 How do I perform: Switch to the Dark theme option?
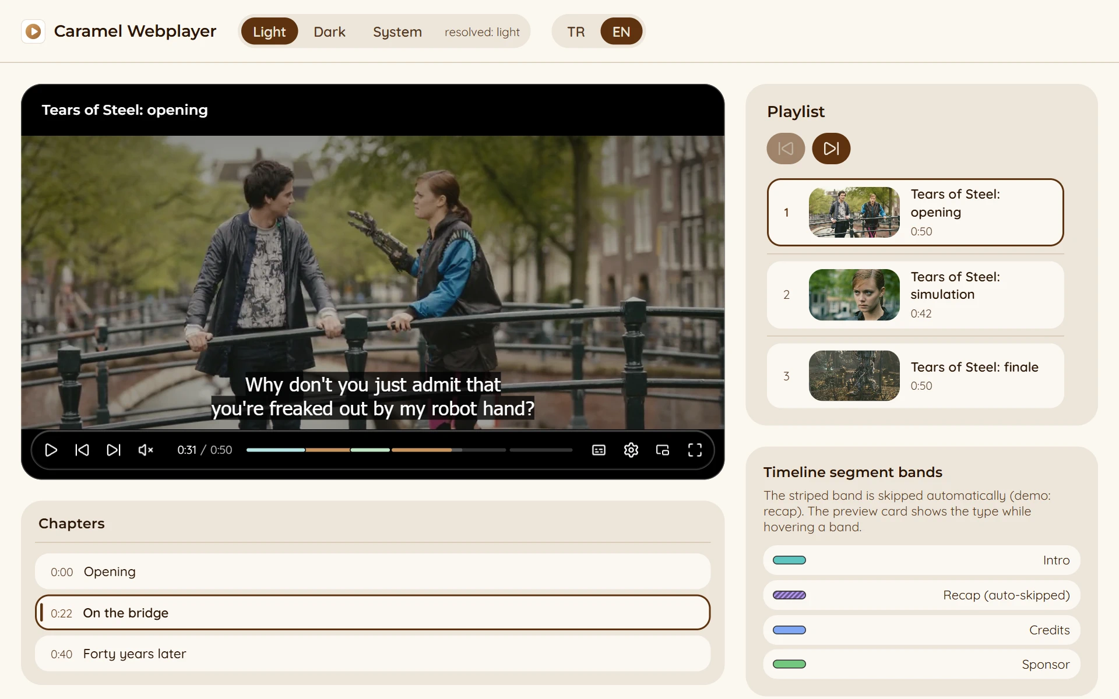coord(329,31)
